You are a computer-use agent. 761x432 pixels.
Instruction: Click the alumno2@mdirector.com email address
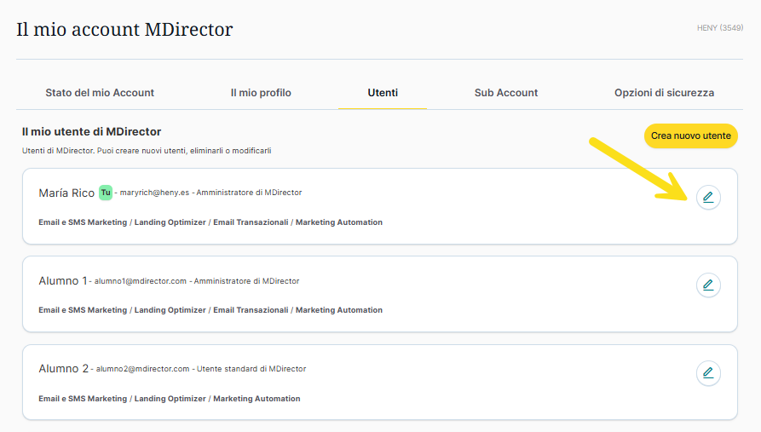pos(141,369)
